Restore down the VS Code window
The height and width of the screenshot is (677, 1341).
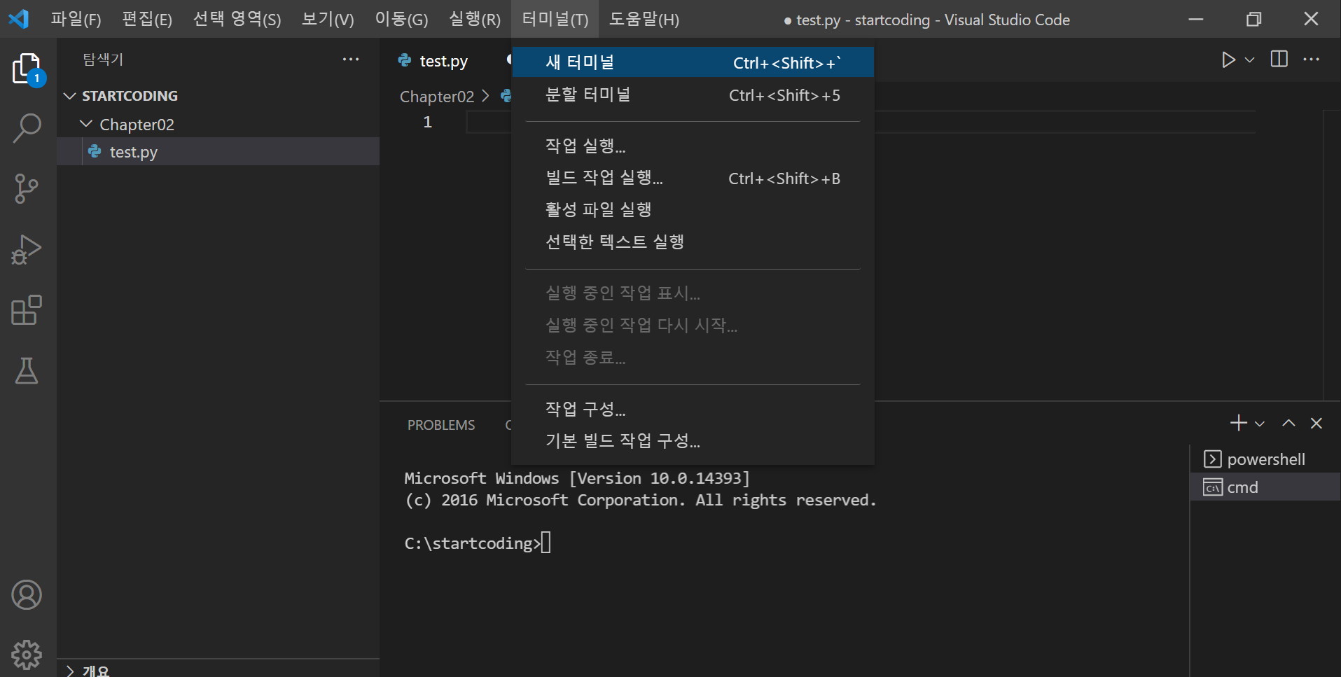click(x=1253, y=19)
